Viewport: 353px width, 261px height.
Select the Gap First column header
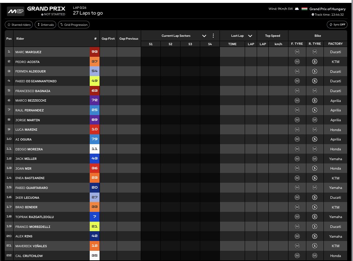tap(108, 39)
